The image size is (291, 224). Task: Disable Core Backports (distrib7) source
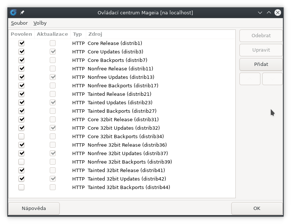click(21, 60)
